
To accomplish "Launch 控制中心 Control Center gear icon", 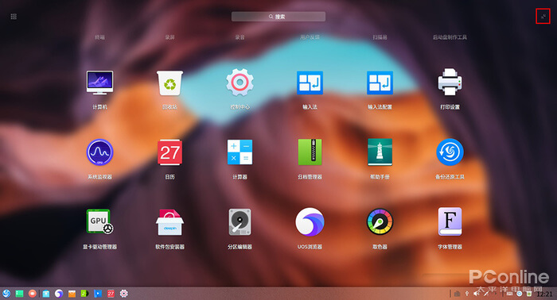I will (240, 83).
